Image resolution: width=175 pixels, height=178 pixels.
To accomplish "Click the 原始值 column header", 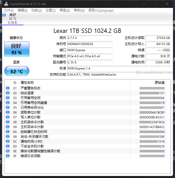I will (x=148, y=83).
